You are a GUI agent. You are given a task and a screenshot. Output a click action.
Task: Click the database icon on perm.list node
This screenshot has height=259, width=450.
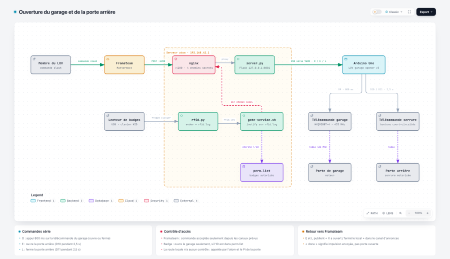click(244, 167)
